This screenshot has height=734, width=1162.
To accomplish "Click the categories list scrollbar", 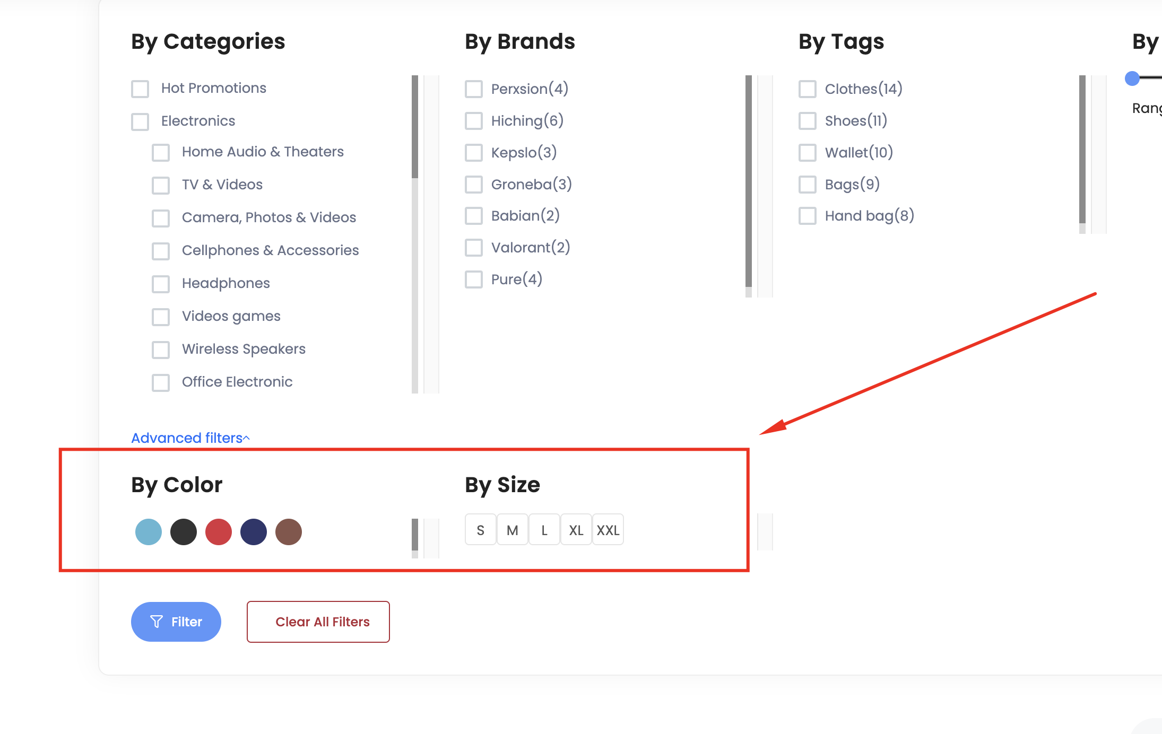I will click(x=415, y=127).
